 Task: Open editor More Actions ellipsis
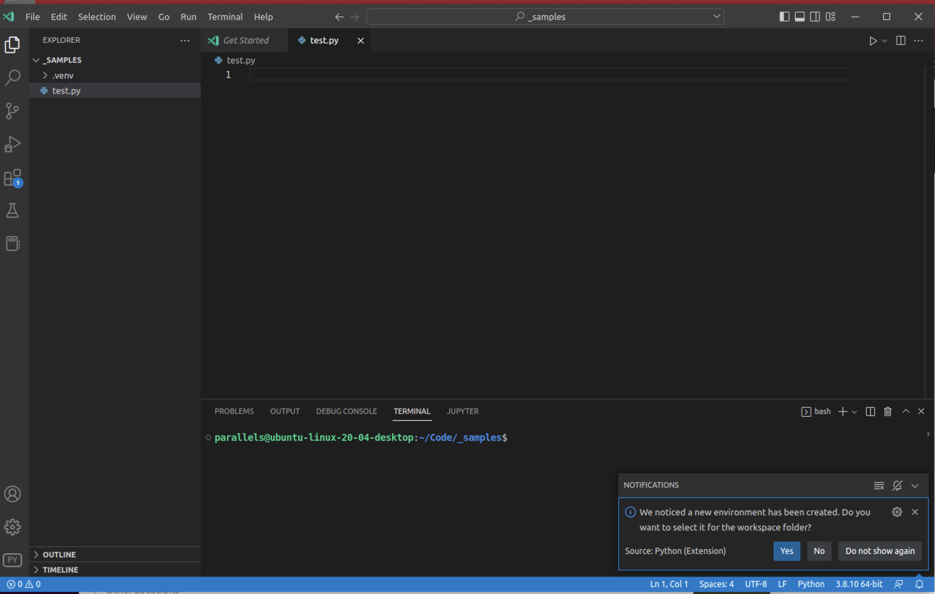click(x=918, y=40)
